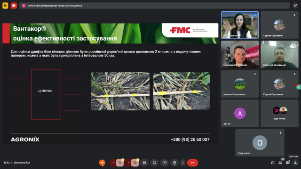The height and width of the screenshot is (169, 301).
Task: Click the presenter's pink avatar in banner
Action: [24, 6]
